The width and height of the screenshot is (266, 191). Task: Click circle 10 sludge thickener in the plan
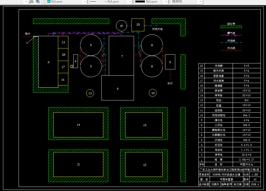[121, 26]
